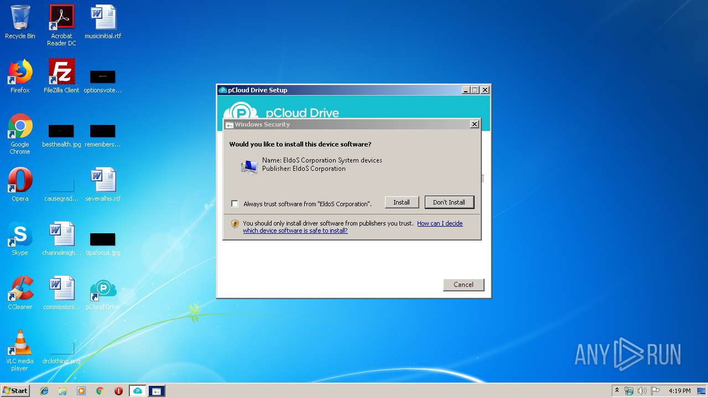Click Chrome icon in the taskbar
This screenshot has height=398, width=708.
coord(100,391)
